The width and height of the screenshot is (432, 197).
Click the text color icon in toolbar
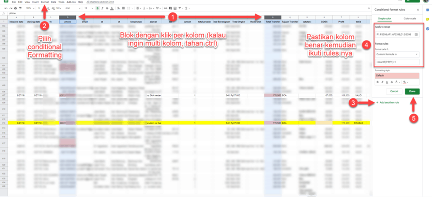tap(113, 8)
